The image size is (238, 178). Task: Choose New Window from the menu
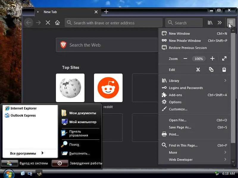coord(195,34)
